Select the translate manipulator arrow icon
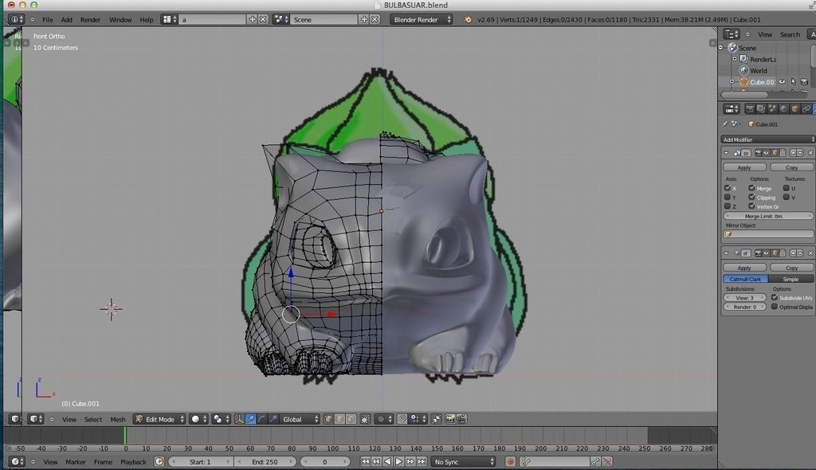This screenshot has width=816, height=470. click(x=251, y=419)
